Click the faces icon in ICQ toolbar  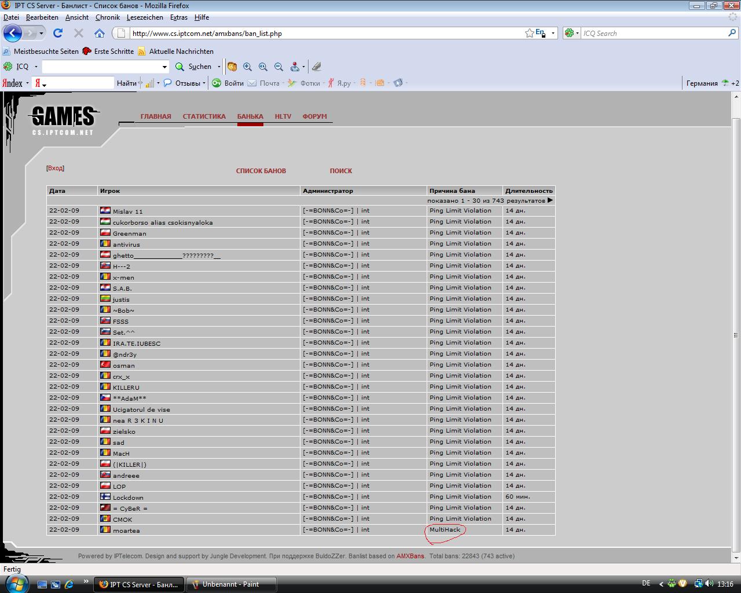pyautogui.click(x=232, y=67)
